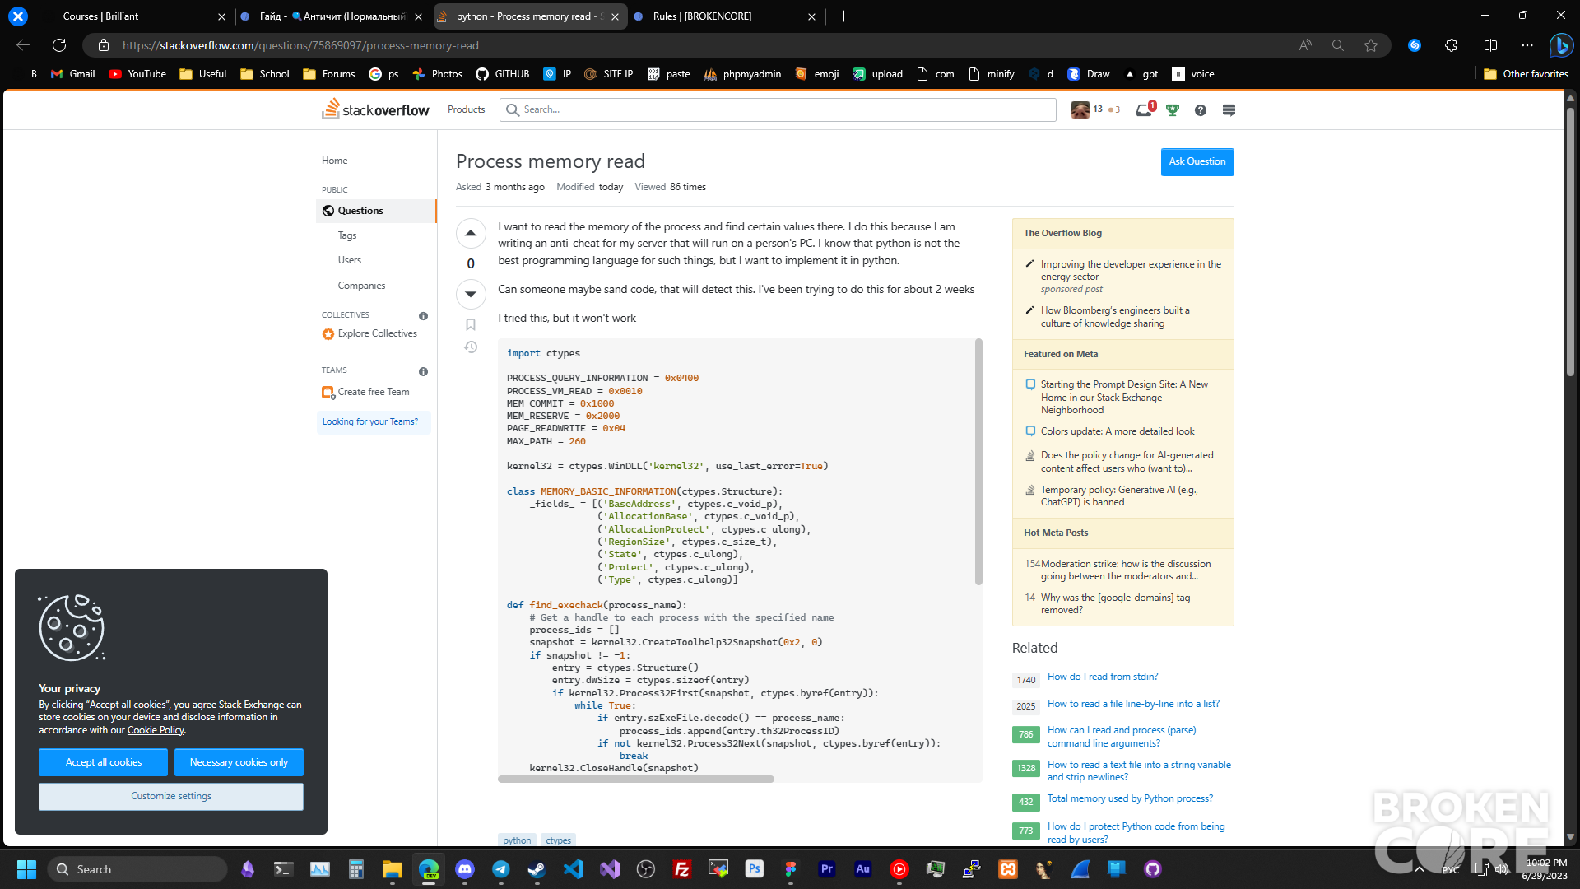Downvote the question with the down arrow
Image resolution: width=1580 pixels, height=889 pixels.
470,294
